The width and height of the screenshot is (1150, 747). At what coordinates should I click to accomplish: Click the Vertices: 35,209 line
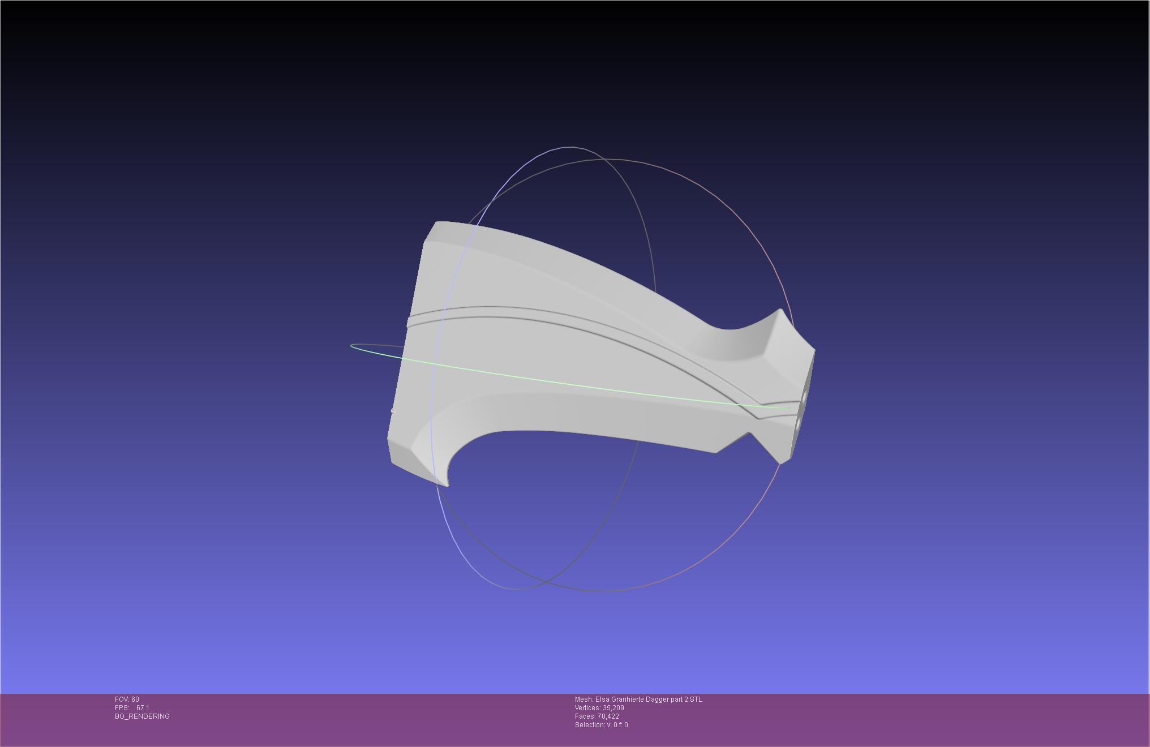coord(599,708)
